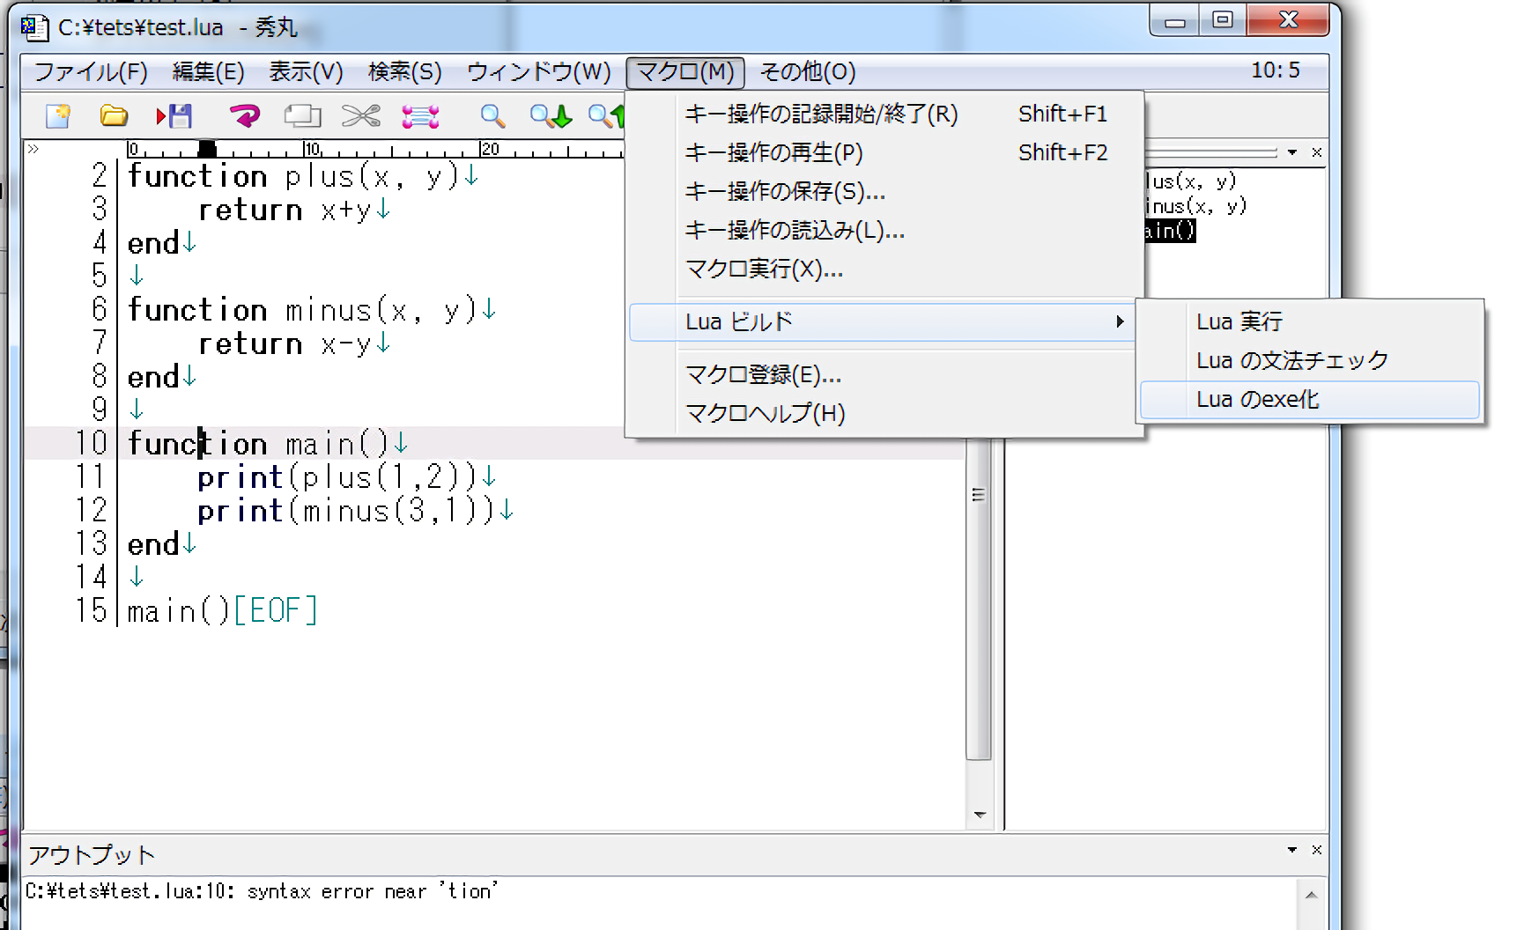Open the Output panel dropdown arrow
This screenshot has width=1524, height=930.
click(1291, 850)
